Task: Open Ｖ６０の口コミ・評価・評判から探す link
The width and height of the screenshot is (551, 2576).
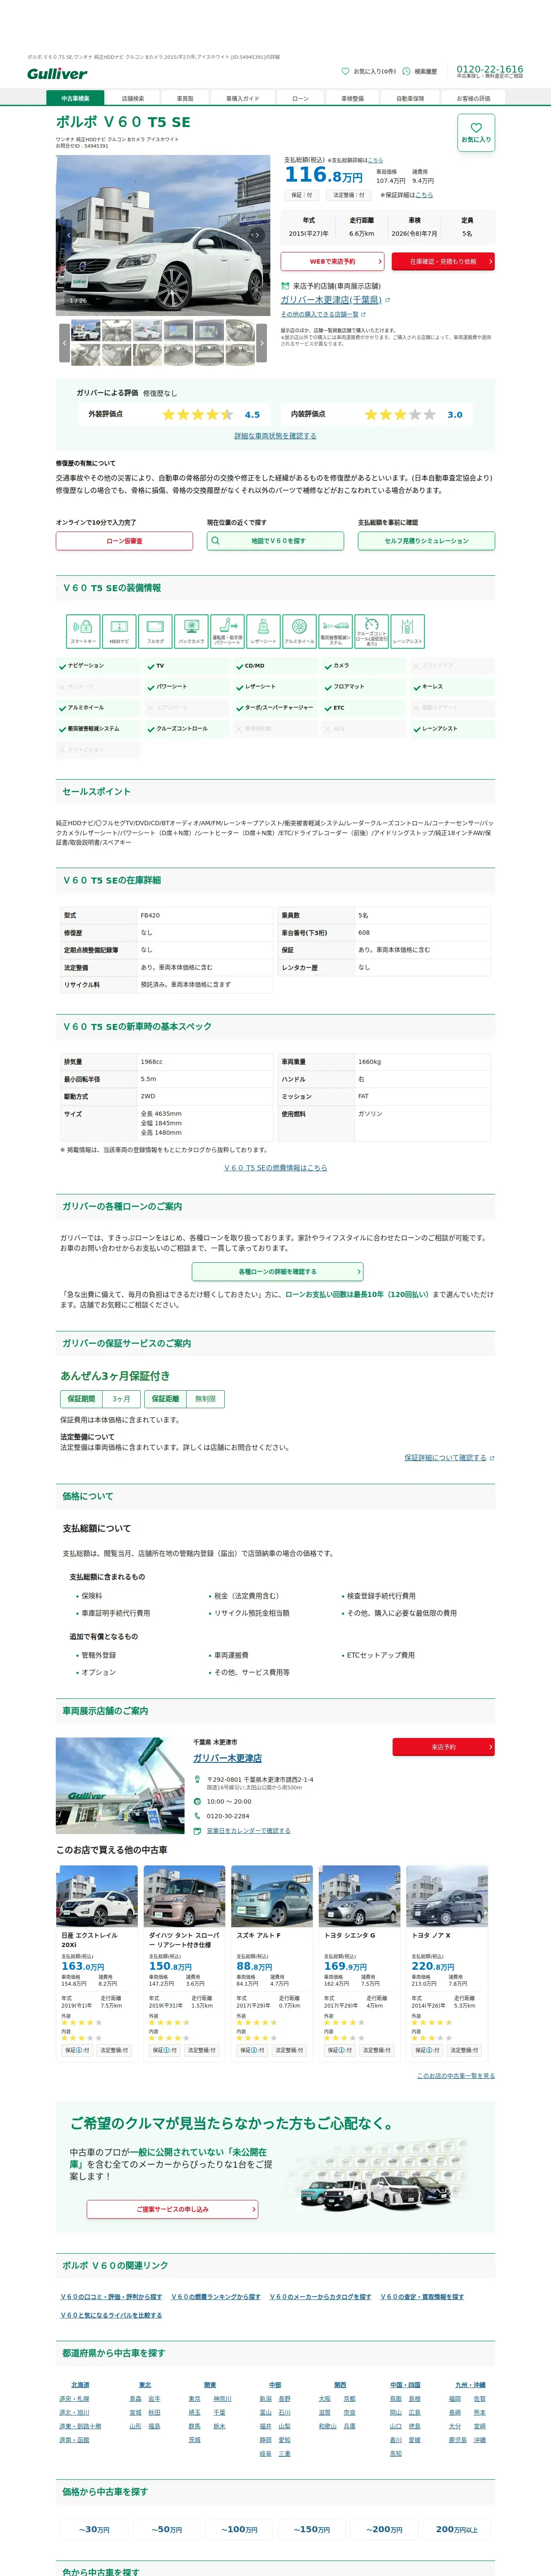Action: click(x=111, y=2297)
